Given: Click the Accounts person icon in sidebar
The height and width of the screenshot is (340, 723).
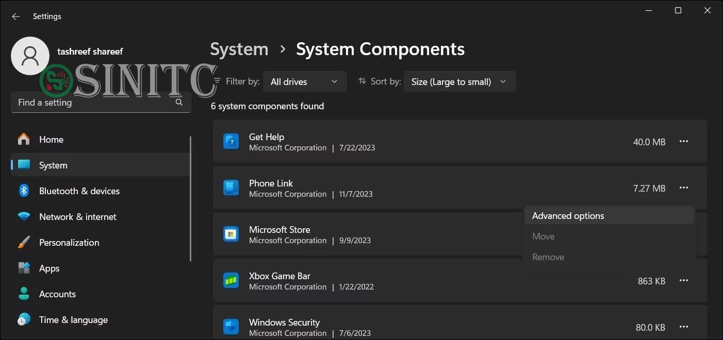Looking at the screenshot, I should pos(24,294).
